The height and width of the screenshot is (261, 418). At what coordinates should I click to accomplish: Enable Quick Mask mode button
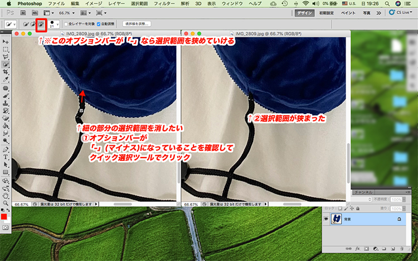[6, 228]
